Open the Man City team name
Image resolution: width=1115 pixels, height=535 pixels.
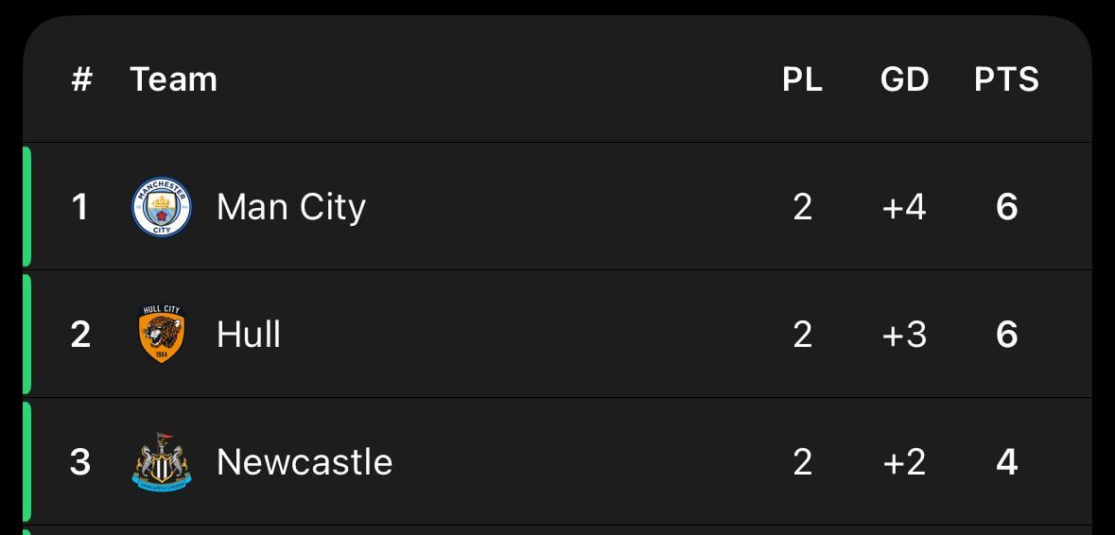click(291, 207)
